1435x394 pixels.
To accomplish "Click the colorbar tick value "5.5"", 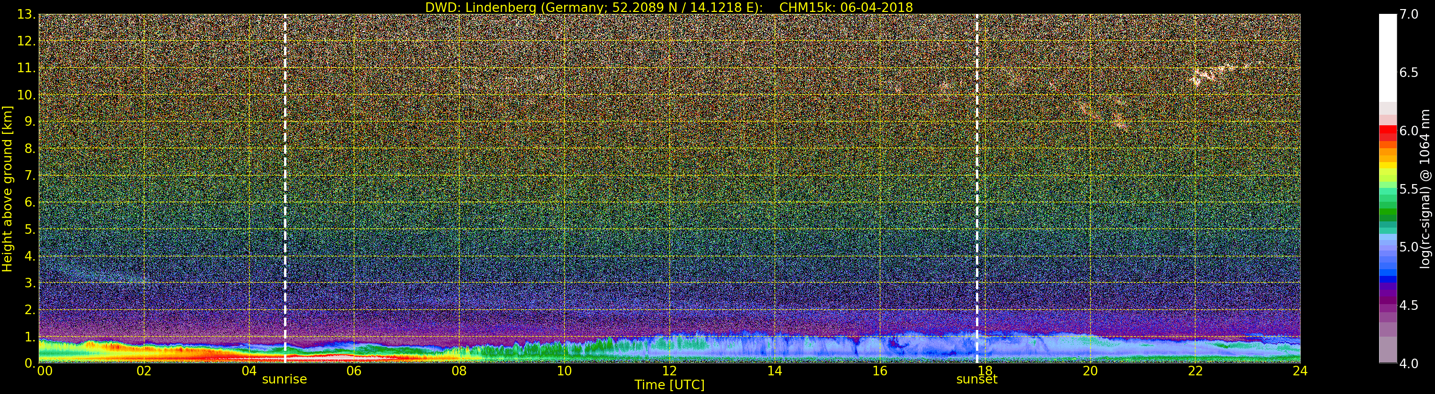I will 1409,189.
